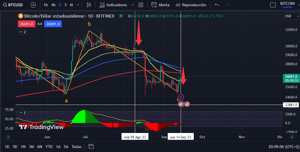Open the indicator templates grid icon
300x152 pixels.
[x=141, y=5]
